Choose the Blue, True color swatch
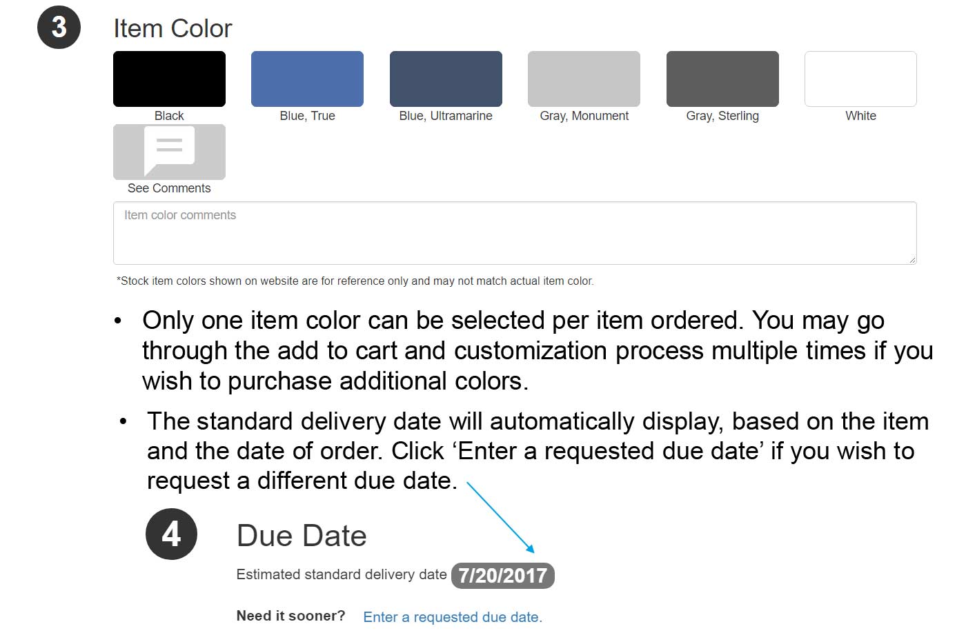The image size is (966, 633). [x=307, y=79]
